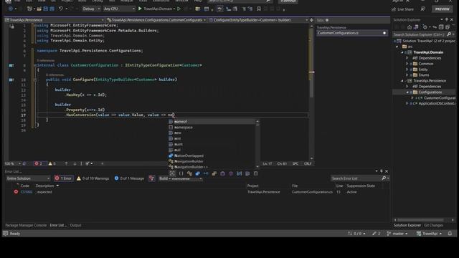Select TravelApi.Domain project in Solution Explorer
Image resolution: width=459 pixels, height=258 pixels.
coord(428,52)
